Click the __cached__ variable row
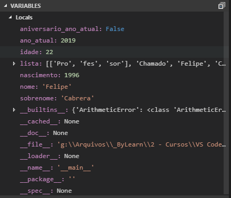Image resolution: width=231 pixels, height=198 pixels. [x=112, y=121]
